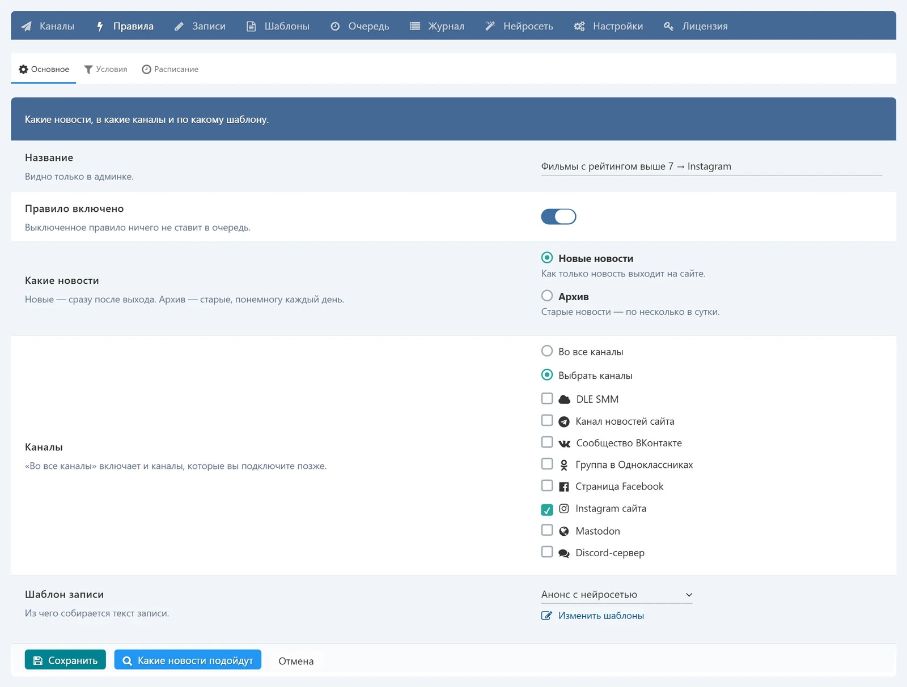Open the Нейросеть menu item
The width and height of the screenshot is (907, 687).
coord(519,26)
